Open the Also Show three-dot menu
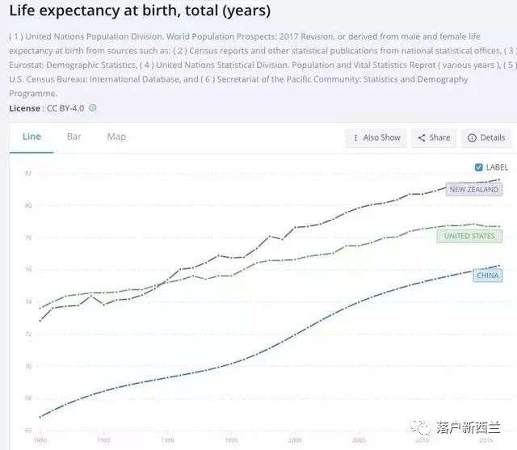 click(356, 138)
